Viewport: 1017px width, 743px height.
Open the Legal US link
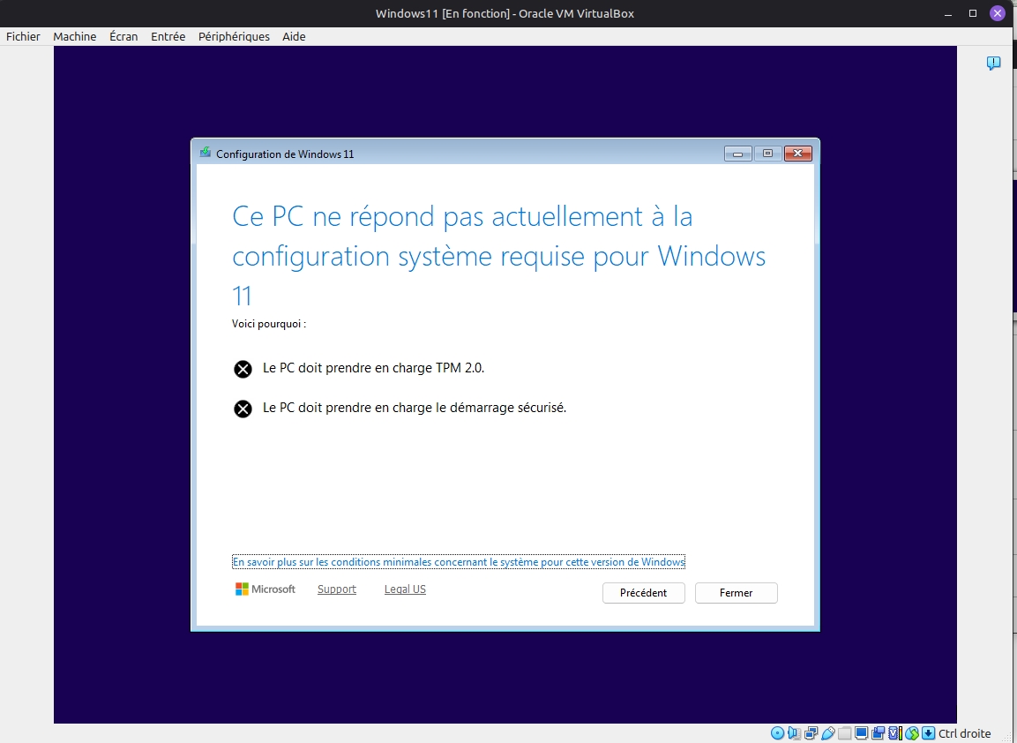tap(406, 589)
